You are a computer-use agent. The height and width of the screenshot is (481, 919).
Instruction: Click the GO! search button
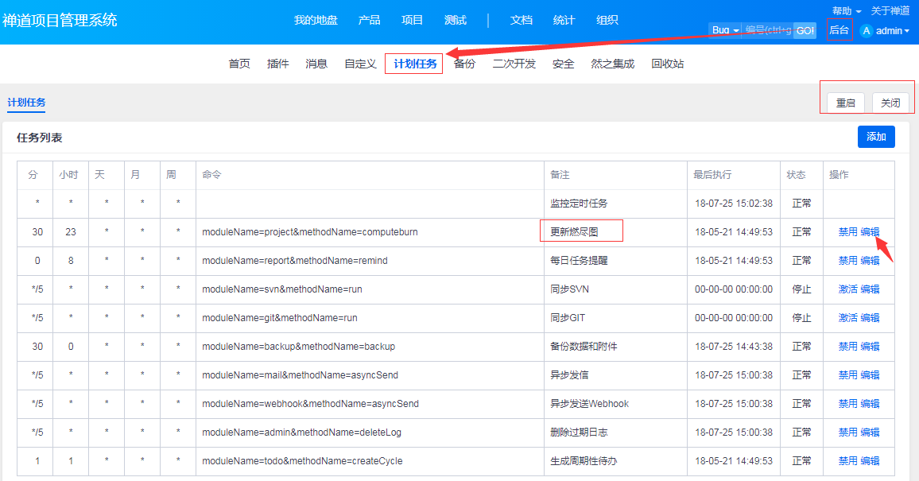coord(805,30)
